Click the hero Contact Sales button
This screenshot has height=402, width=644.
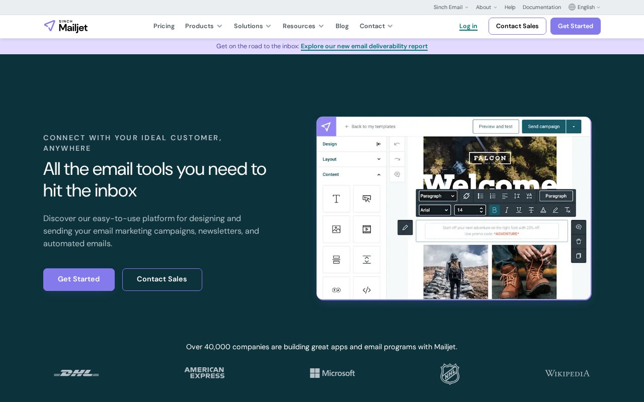coord(162,279)
